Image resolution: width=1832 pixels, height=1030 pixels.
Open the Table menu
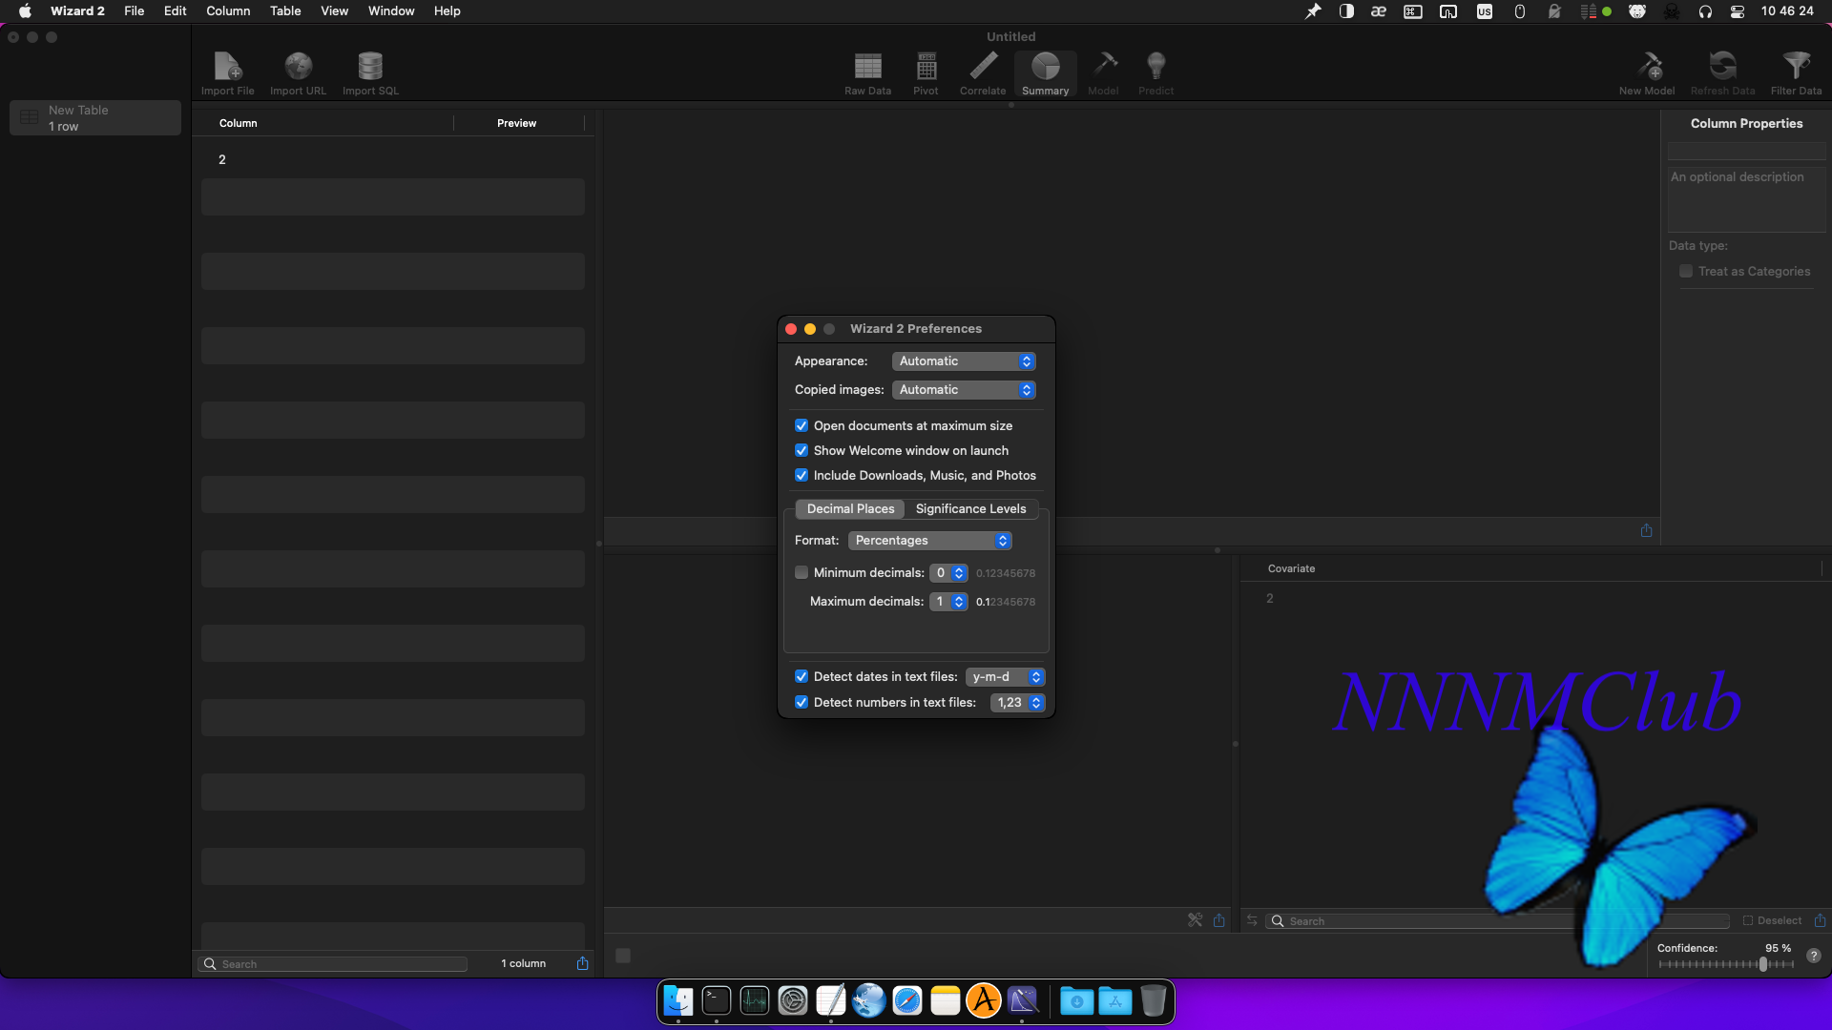click(285, 11)
